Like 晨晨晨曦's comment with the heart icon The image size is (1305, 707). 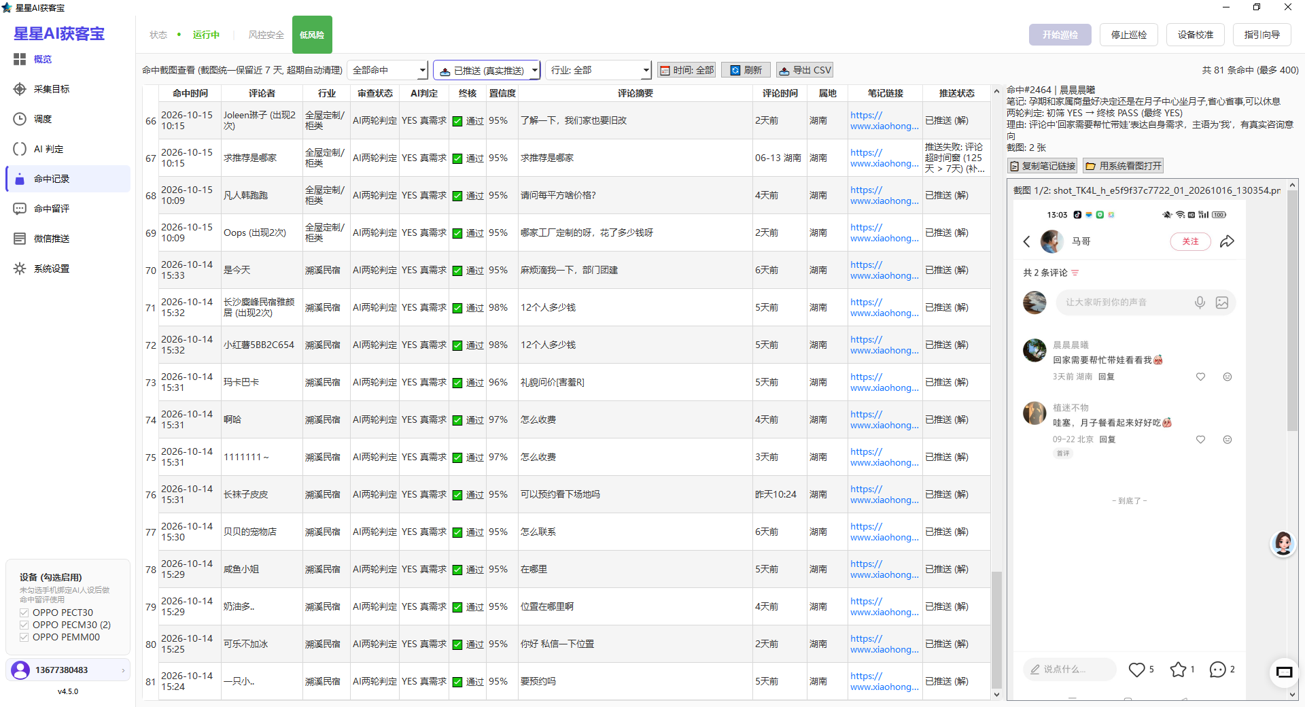tap(1201, 377)
